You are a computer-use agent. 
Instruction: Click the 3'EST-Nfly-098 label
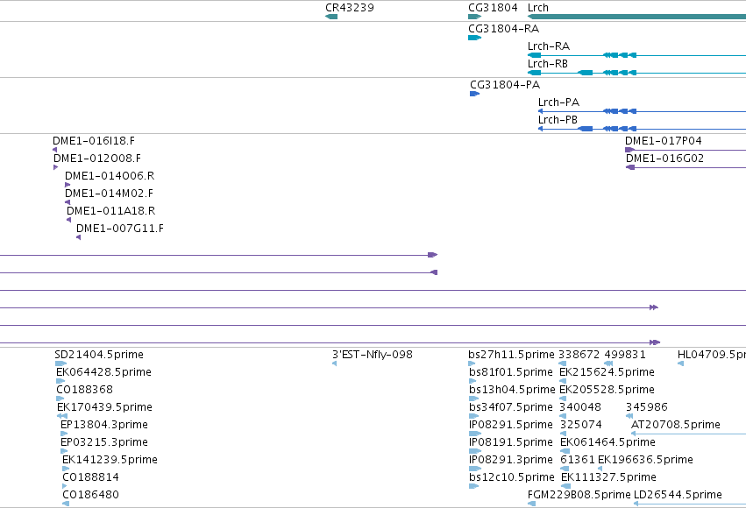tap(373, 355)
